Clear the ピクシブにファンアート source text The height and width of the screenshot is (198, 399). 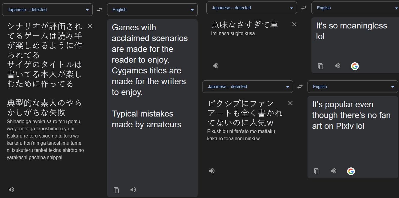tap(290, 103)
